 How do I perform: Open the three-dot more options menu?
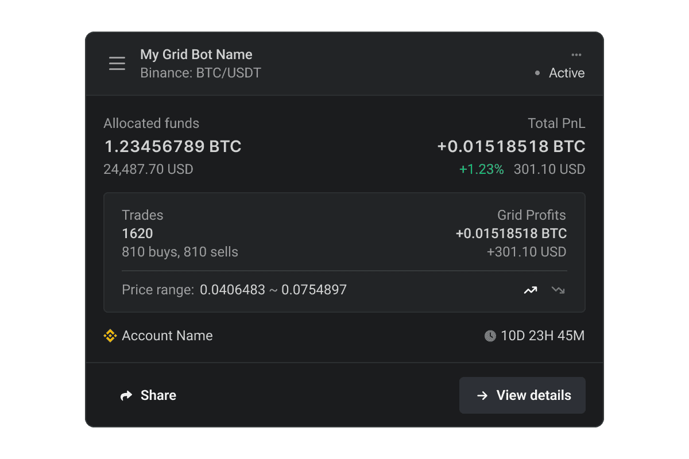[x=576, y=55]
